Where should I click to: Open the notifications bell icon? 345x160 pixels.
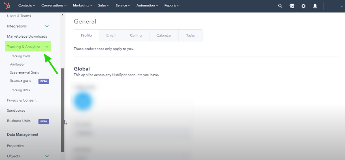(x=315, y=6)
